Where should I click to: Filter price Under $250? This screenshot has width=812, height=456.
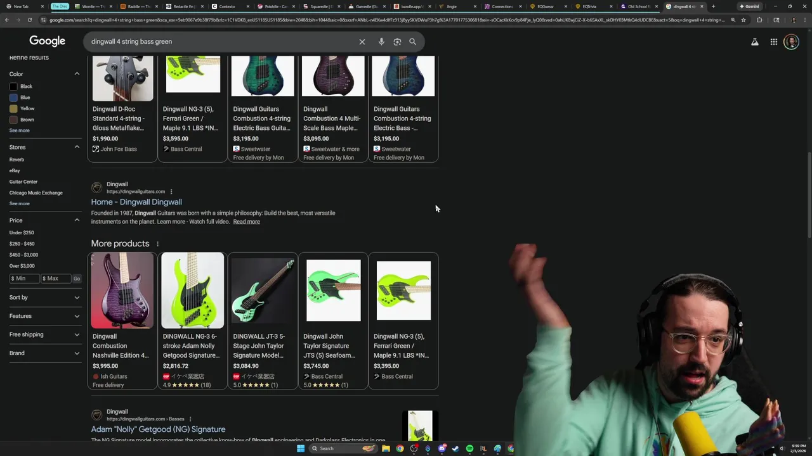pos(22,232)
